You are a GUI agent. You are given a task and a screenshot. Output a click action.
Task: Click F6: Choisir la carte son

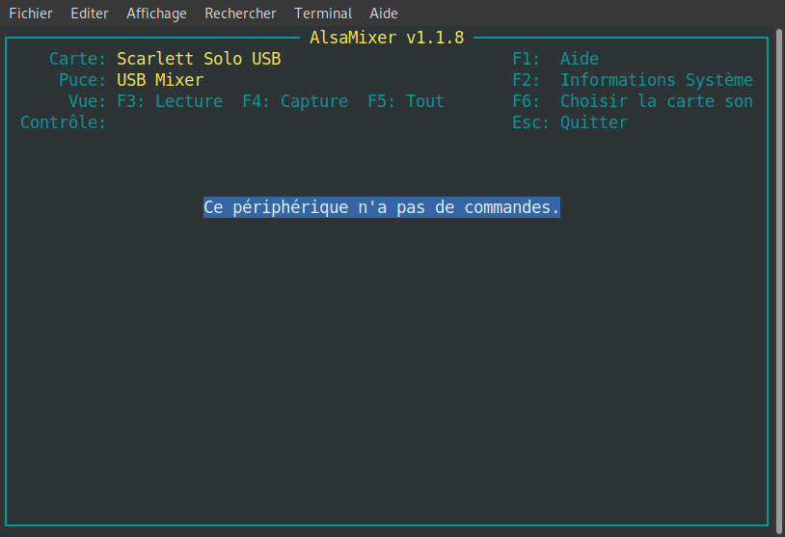633,101
